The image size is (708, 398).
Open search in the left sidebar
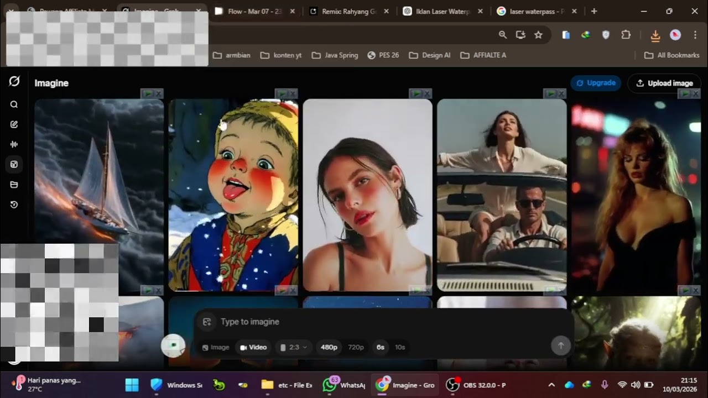pyautogui.click(x=14, y=104)
